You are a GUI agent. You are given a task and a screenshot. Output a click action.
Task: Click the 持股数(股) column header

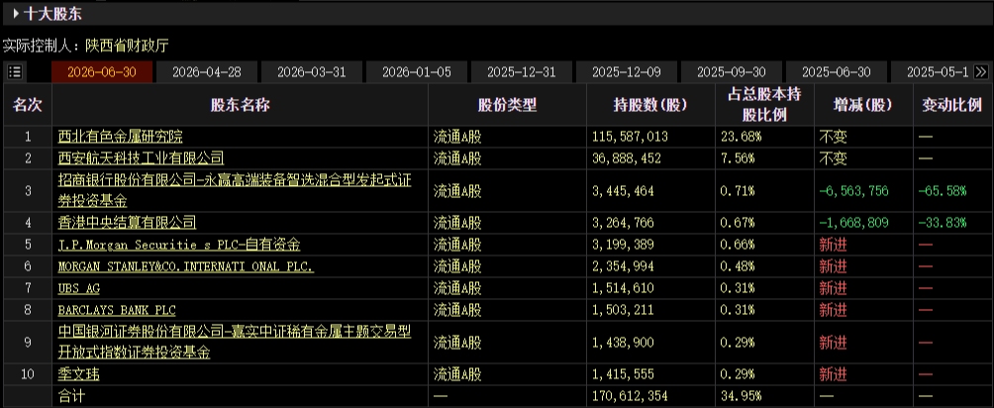click(650, 105)
